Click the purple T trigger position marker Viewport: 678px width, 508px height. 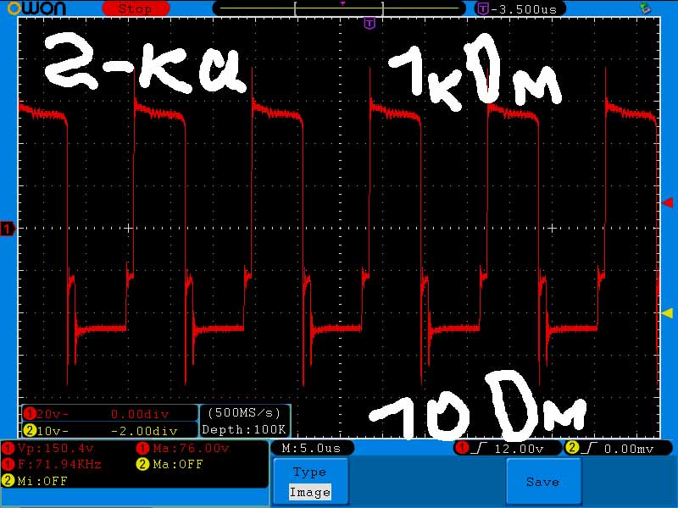pos(370,24)
